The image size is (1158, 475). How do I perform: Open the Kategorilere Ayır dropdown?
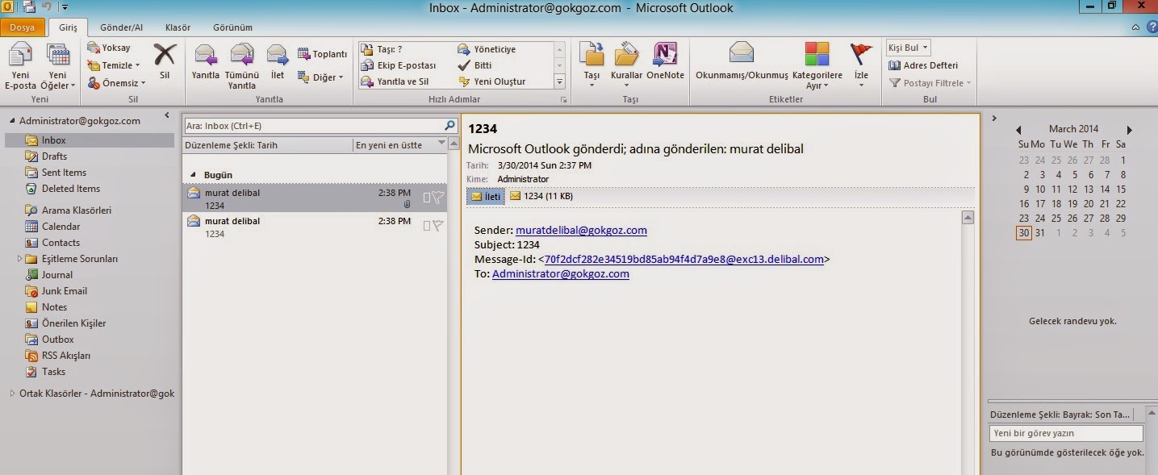point(817,85)
